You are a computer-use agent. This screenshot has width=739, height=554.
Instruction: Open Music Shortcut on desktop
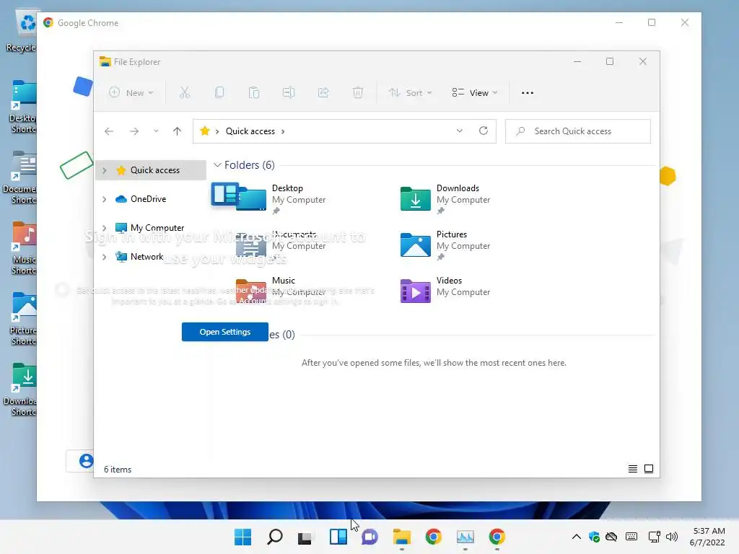[x=24, y=248]
